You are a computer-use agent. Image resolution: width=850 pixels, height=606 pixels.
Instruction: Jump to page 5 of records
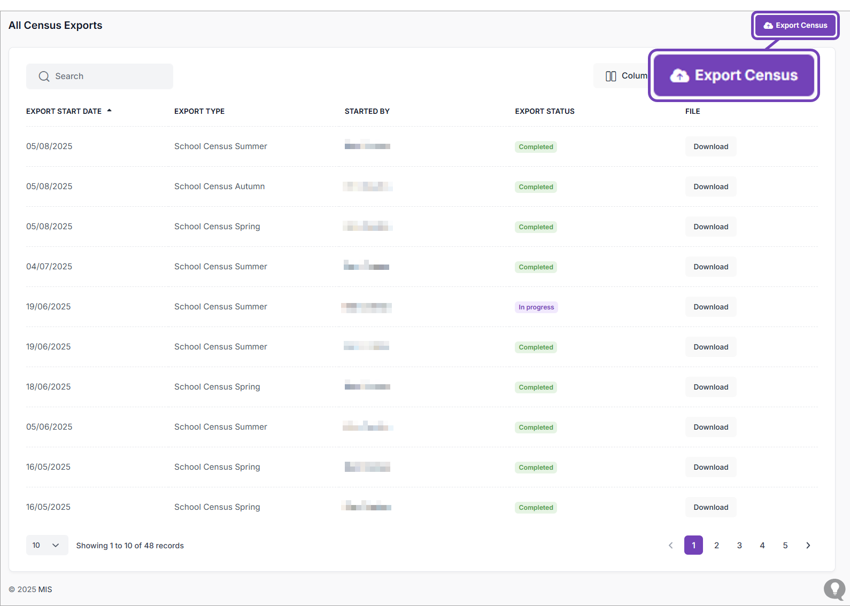point(785,545)
